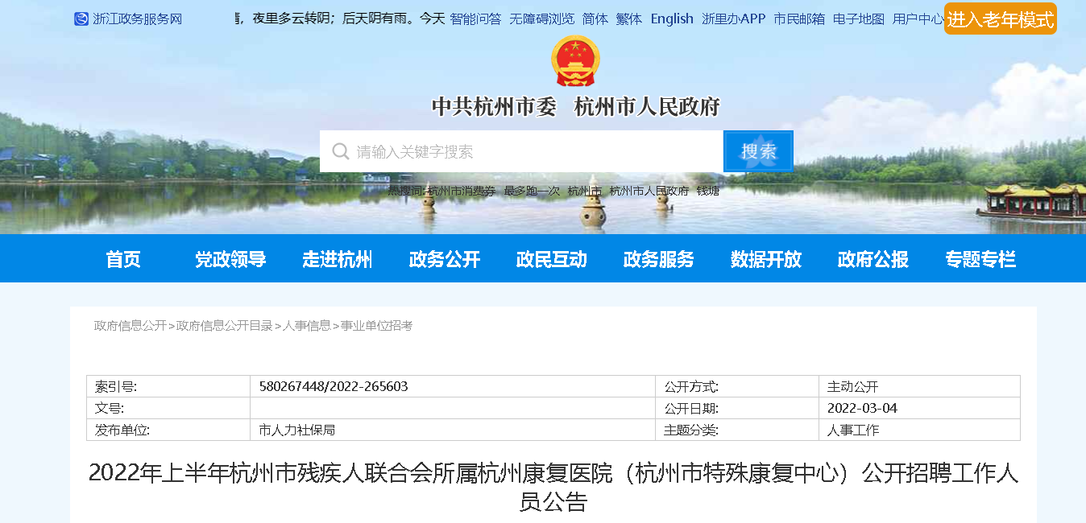1086x523 pixels.
Task: Click publishing unit 市人力社保局
Action: pyautogui.click(x=297, y=430)
